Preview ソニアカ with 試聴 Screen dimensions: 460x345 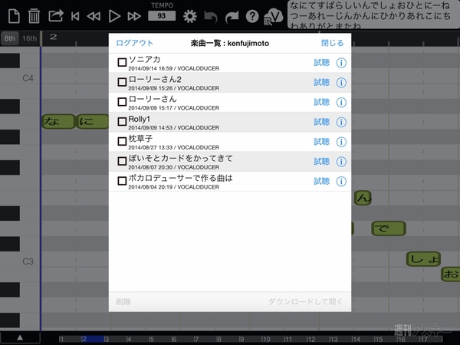(x=322, y=63)
